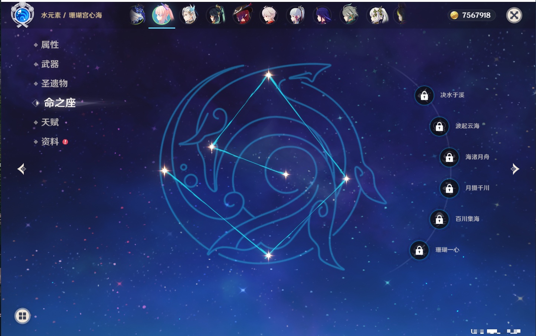The image size is (536, 336).
Task: Open the 天赋 (Talents) menu
Action: click(50, 122)
